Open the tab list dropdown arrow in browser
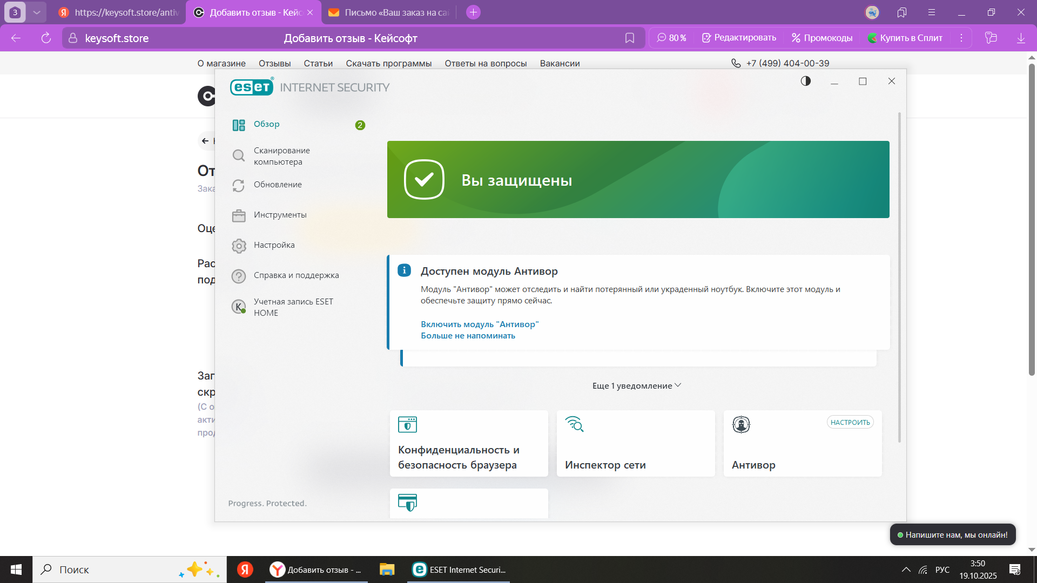Viewport: 1037px width, 583px height. (36, 12)
